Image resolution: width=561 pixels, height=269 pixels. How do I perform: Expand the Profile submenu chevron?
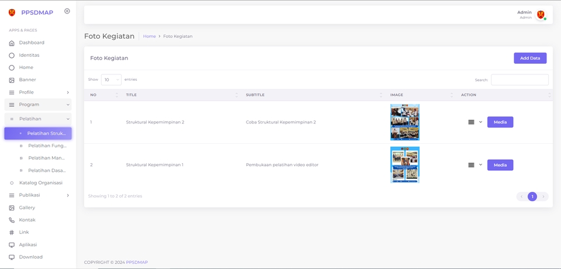click(68, 92)
